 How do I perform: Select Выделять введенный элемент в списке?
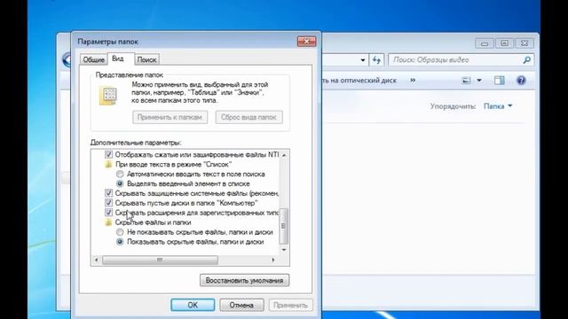(120, 183)
